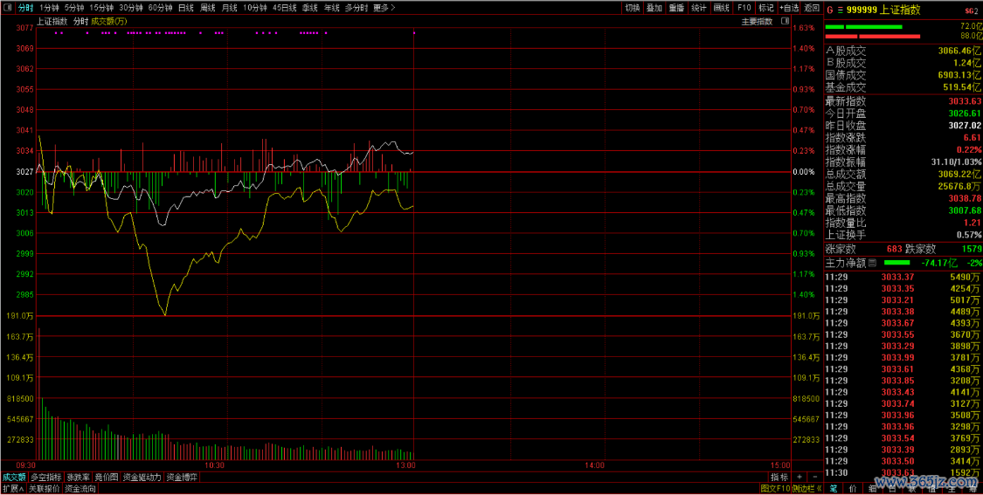Add an indicator pane with the plus
This screenshot has width=983, height=495.
[x=800, y=478]
